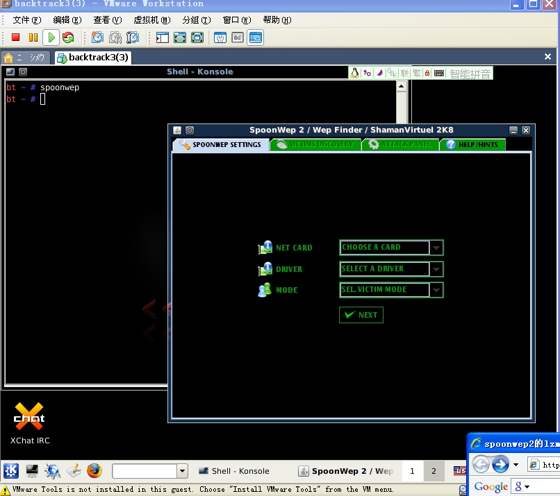The image size is (560, 496).
Task: Open the XChat IRC desktop icon
Action: coord(29,423)
